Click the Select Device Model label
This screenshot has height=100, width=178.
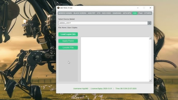click(x=67, y=19)
